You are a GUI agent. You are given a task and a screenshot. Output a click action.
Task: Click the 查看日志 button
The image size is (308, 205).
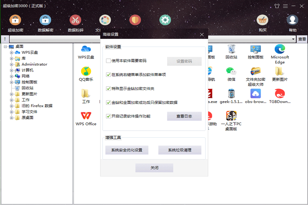coord(184,116)
